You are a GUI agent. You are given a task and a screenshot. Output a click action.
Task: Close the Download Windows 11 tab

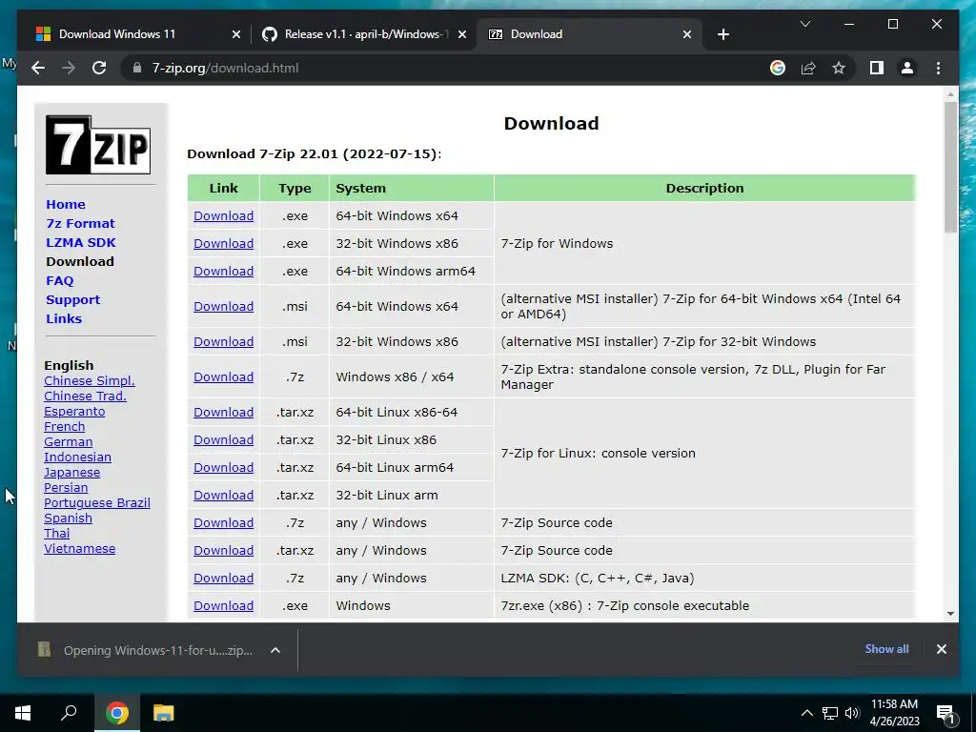pyautogui.click(x=236, y=34)
